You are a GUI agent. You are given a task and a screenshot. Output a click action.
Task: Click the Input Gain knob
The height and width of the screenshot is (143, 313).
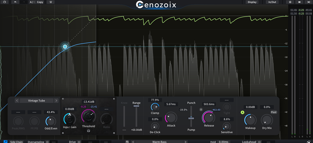[x=69, y=119]
